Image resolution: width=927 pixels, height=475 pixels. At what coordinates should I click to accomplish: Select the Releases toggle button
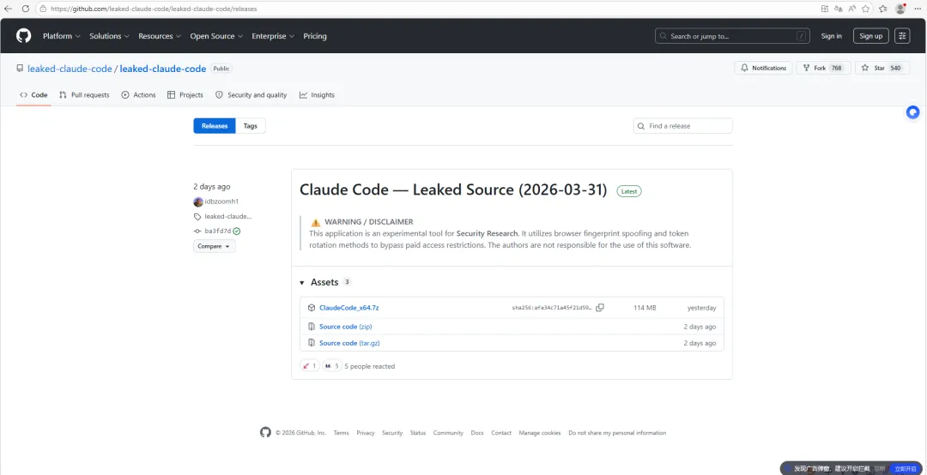coord(215,126)
